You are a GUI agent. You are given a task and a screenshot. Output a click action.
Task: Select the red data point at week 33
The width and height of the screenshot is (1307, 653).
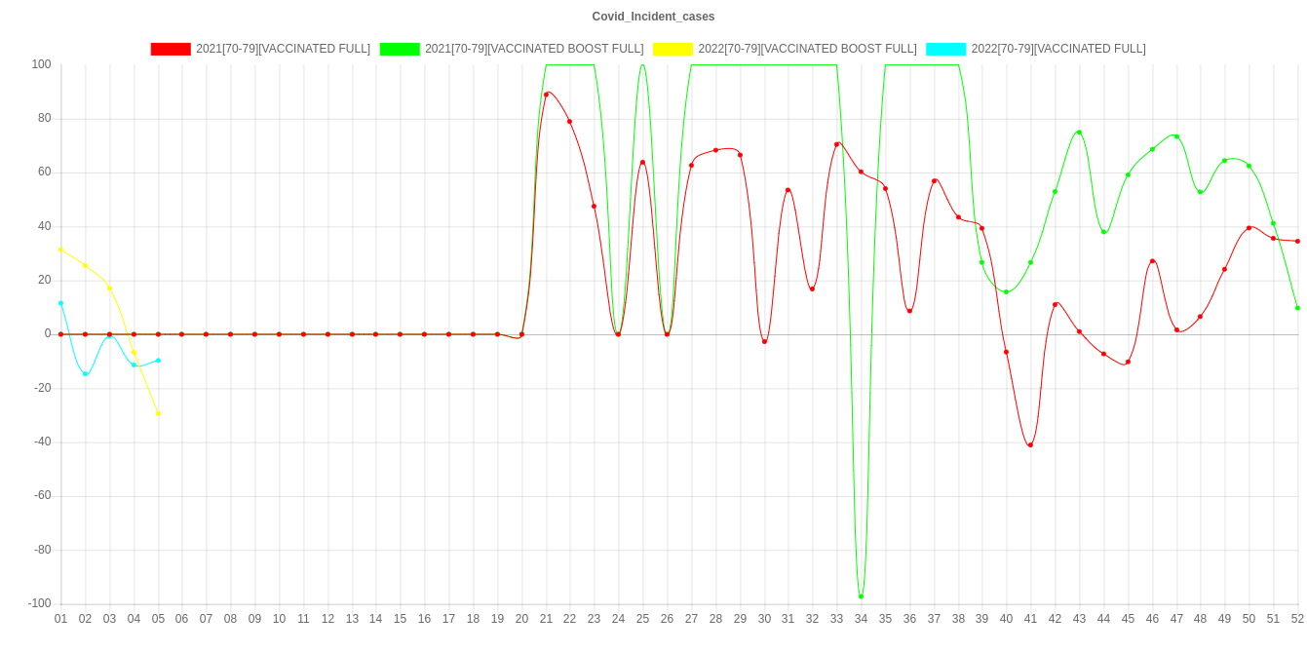click(x=837, y=144)
